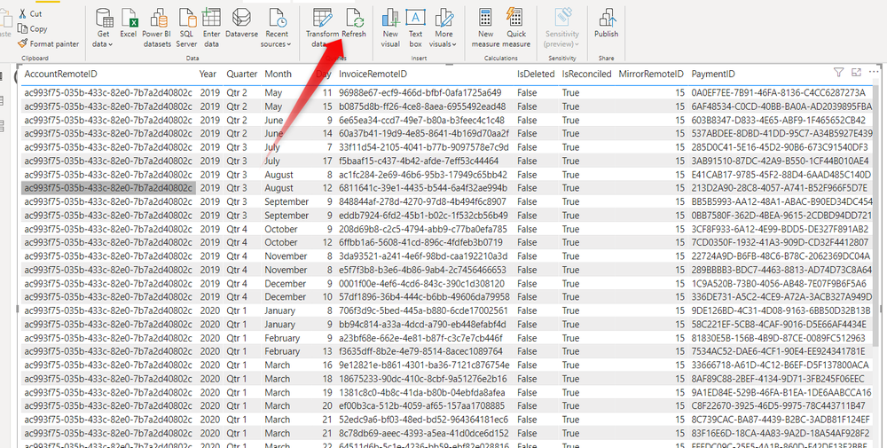The width and height of the screenshot is (887, 448).
Task: Open the Get data source menu
Action: (103, 27)
